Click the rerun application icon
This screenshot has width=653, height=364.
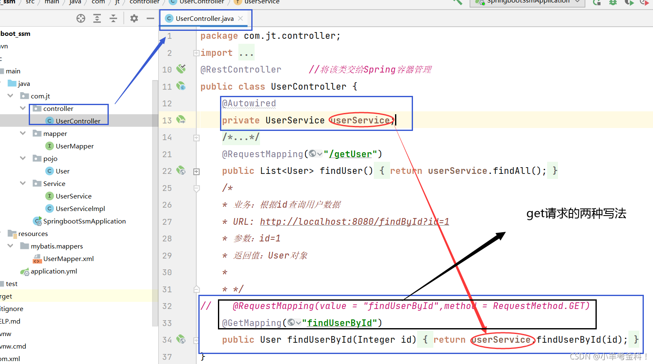click(597, 2)
